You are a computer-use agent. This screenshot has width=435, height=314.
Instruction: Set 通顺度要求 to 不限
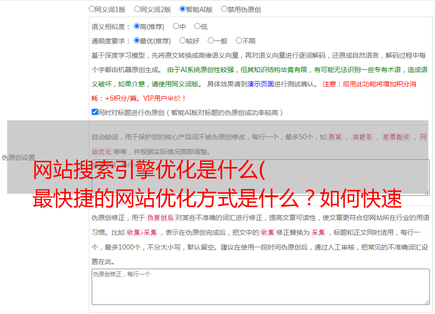[239, 41]
